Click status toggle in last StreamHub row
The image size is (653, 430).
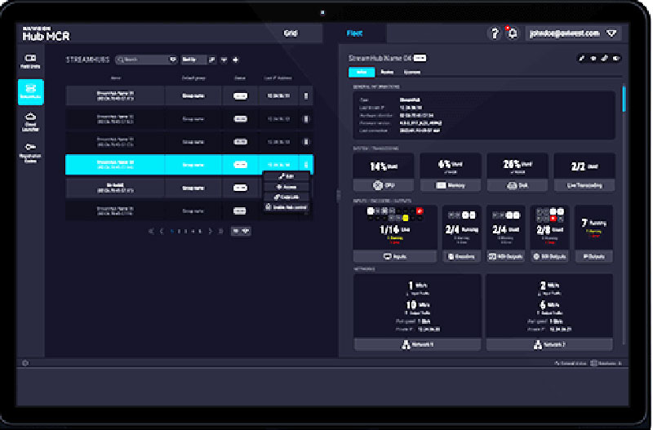pyautogui.click(x=241, y=211)
